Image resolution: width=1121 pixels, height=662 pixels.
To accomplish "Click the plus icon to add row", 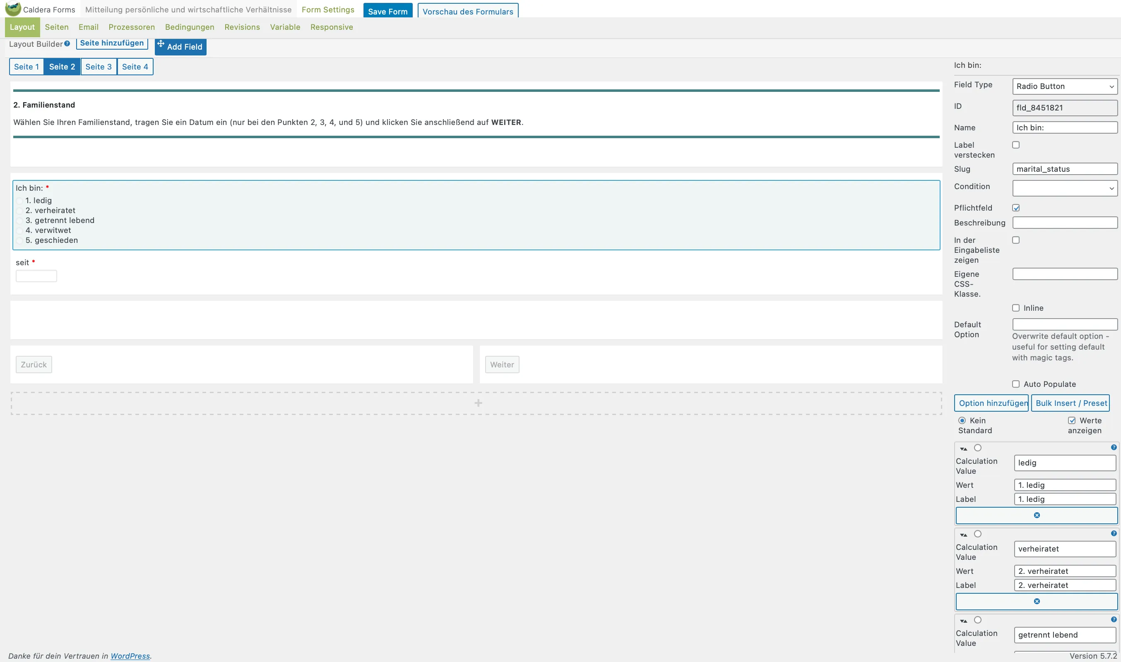I will coord(478,403).
